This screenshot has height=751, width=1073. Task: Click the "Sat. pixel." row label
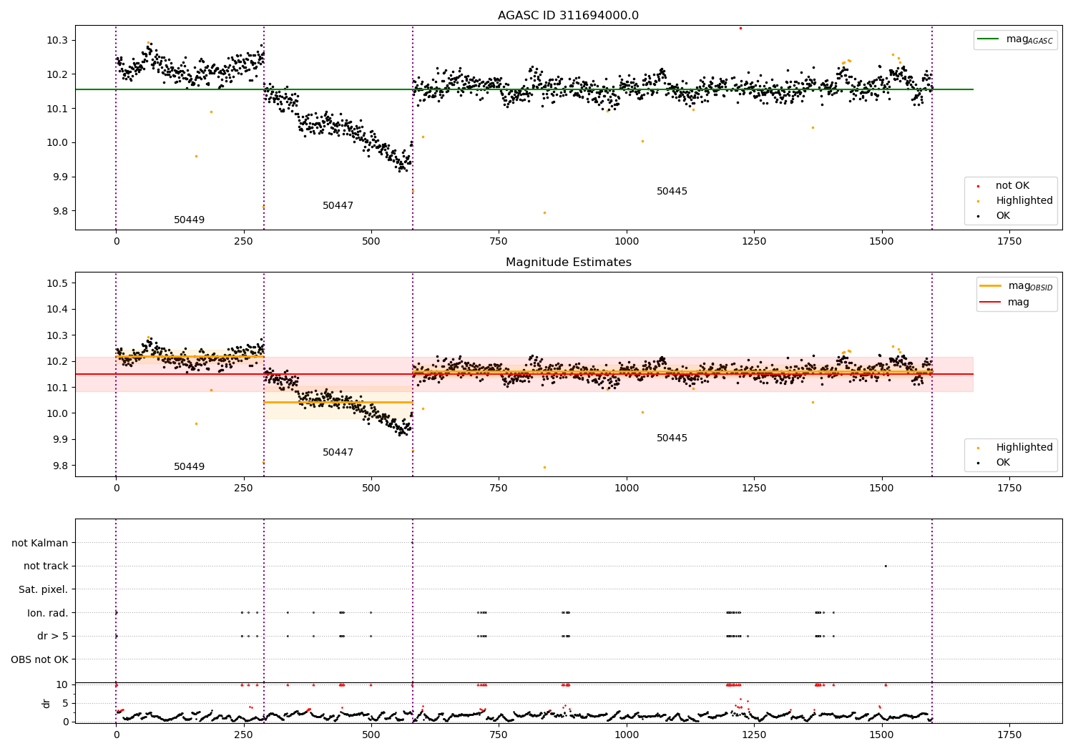point(44,590)
